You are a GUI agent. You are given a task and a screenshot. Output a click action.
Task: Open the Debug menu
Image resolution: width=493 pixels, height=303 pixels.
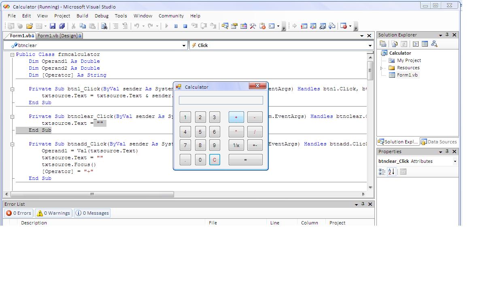101,16
